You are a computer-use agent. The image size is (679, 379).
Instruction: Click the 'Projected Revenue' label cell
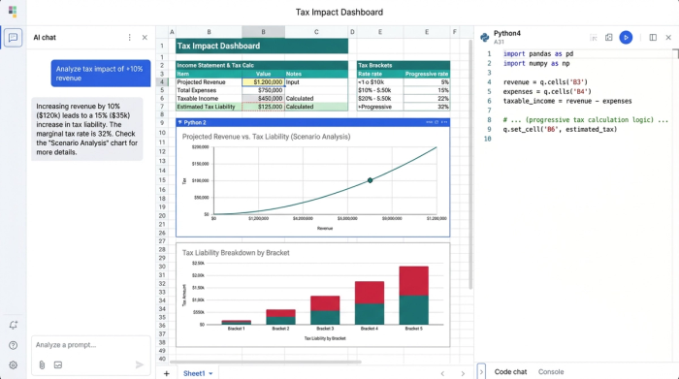[x=209, y=81]
